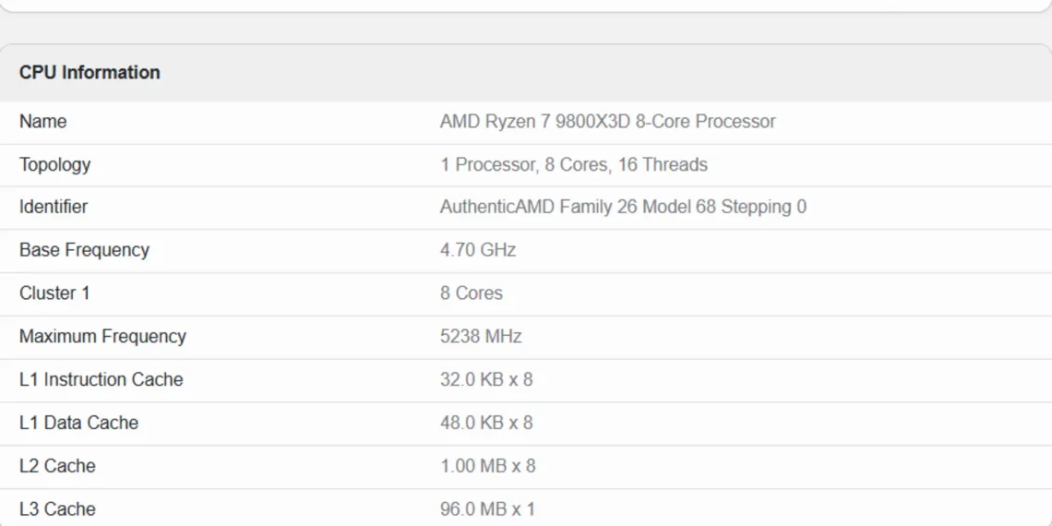This screenshot has height=526, width=1052.
Task: Select the Base Frequency label
Action: point(85,249)
